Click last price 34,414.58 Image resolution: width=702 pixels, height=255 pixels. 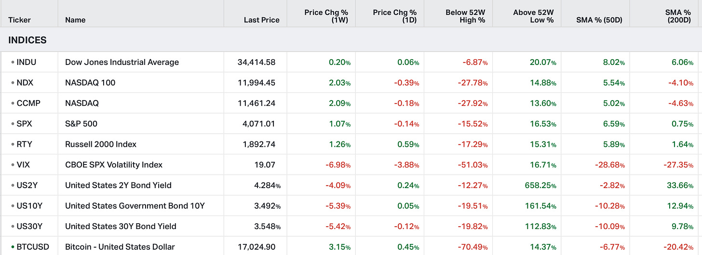[256, 62]
